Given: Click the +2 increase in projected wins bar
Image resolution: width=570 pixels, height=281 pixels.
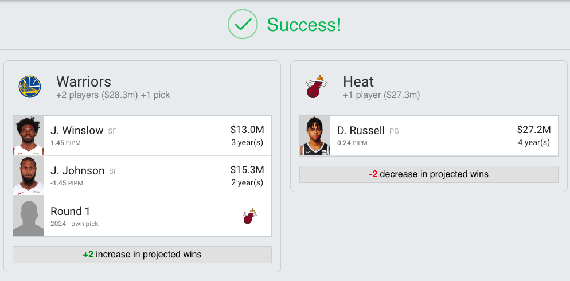Looking at the screenshot, I should coord(142,254).
